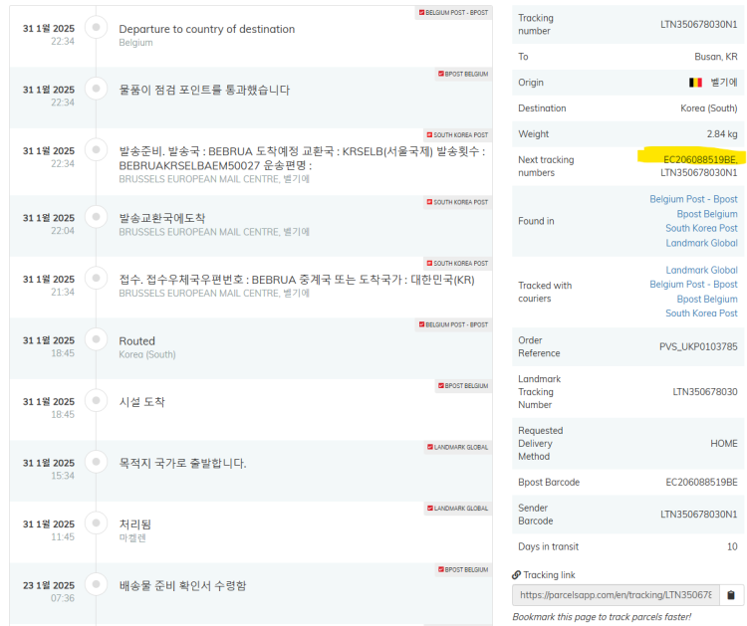Click the timeline dot for the 시설 도착 event
The width and height of the screenshot is (747, 626).
pyautogui.click(x=96, y=402)
